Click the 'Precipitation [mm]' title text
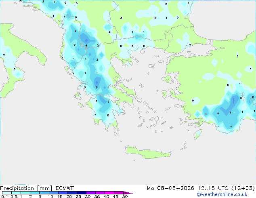Image resolution: width=256 pixels, height=198 pixels. tap(26, 188)
